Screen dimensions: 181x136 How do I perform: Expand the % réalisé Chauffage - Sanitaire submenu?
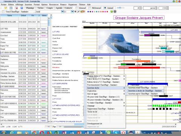point(106,103)
